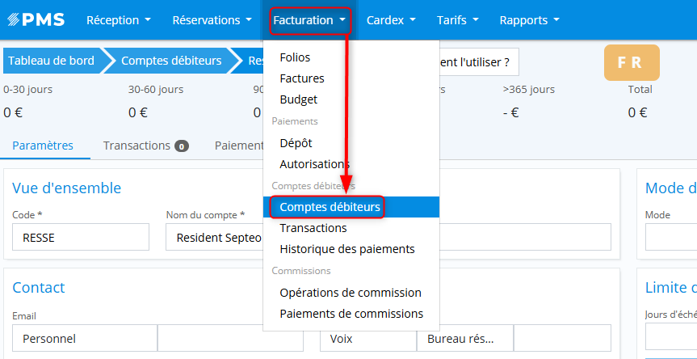Open the Réception dropdown menu

tap(118, 19)
